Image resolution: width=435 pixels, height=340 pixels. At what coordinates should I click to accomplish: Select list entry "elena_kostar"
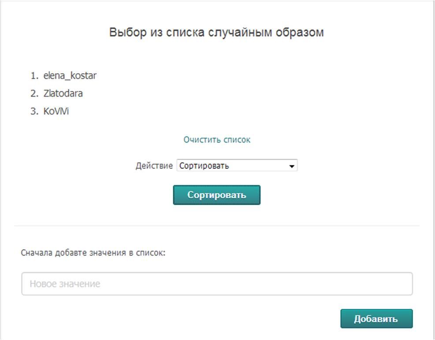pos(70,76)
